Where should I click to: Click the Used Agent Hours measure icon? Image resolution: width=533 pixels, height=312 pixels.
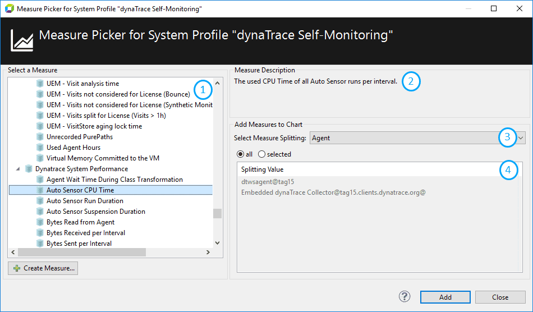pos(40,148)
